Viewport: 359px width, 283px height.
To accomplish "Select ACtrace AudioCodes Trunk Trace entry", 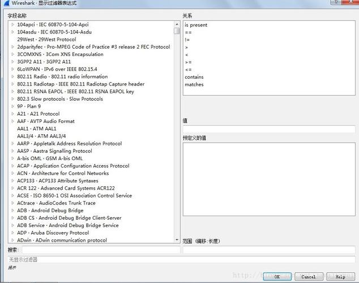I will 56,203.
